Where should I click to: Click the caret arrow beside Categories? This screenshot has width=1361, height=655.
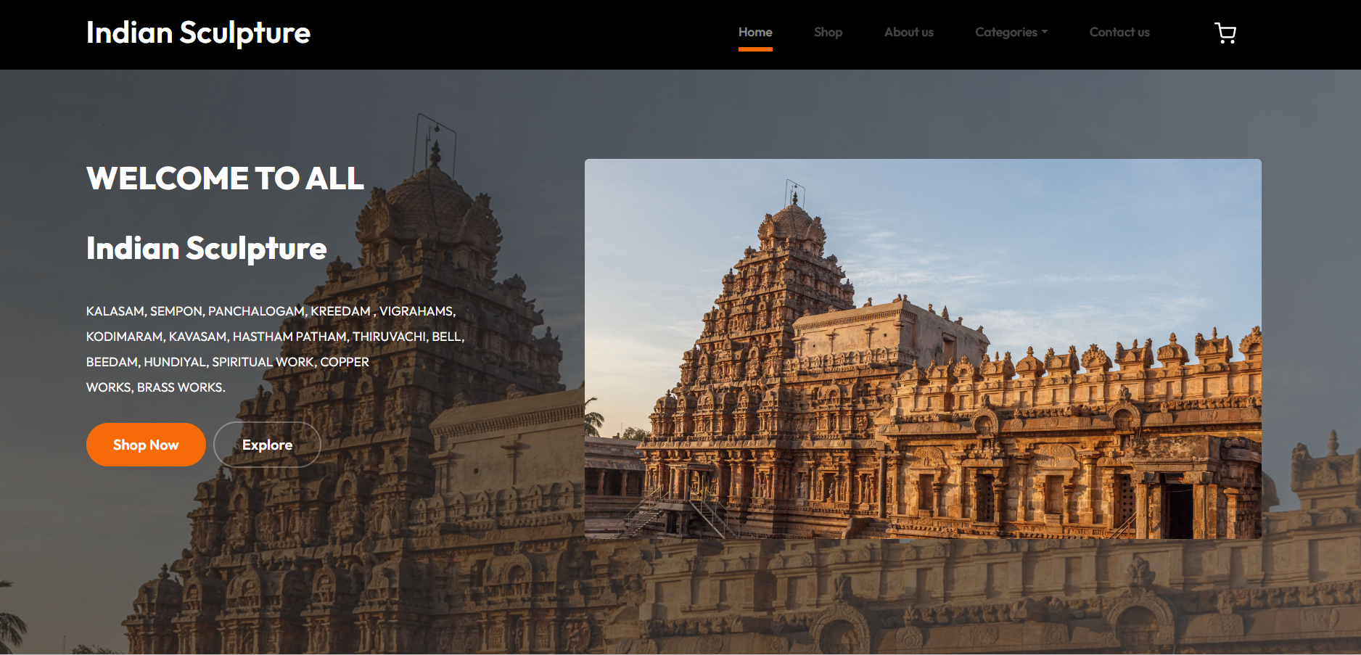(1045, 32)
